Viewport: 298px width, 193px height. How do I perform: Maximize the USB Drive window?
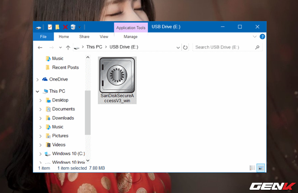[240, 27]
